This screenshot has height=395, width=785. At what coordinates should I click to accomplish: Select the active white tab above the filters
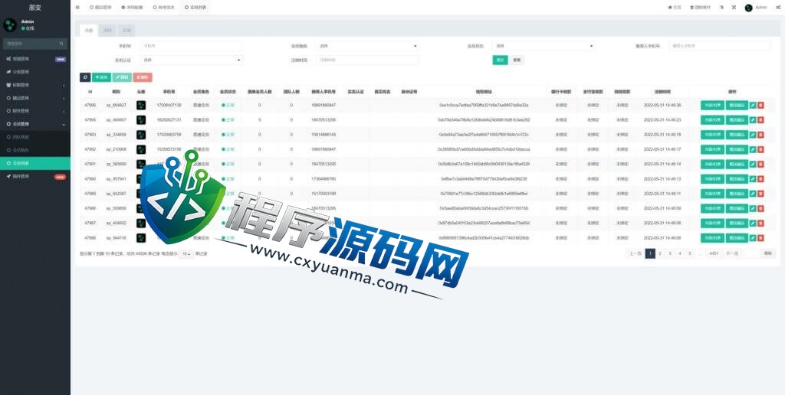(x=89, y=31)
